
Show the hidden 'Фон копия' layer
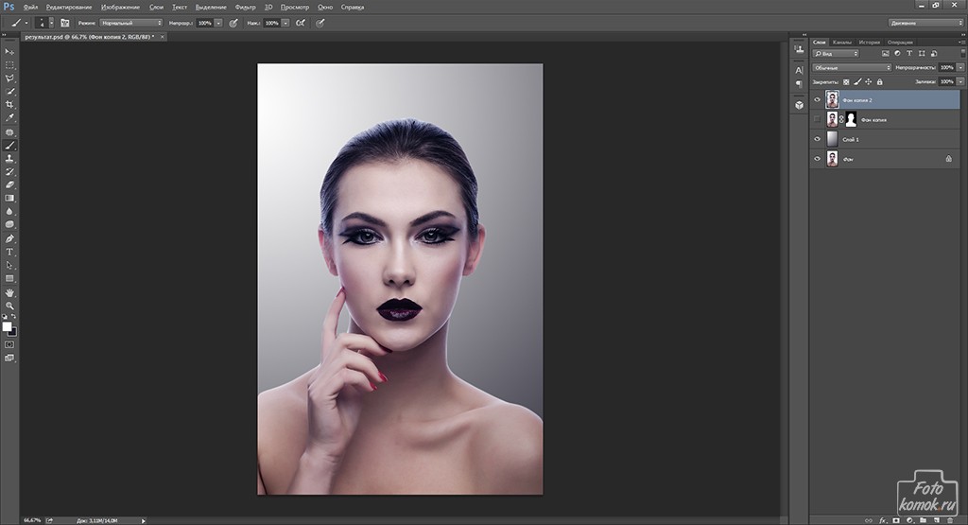(x=818, y=119)
